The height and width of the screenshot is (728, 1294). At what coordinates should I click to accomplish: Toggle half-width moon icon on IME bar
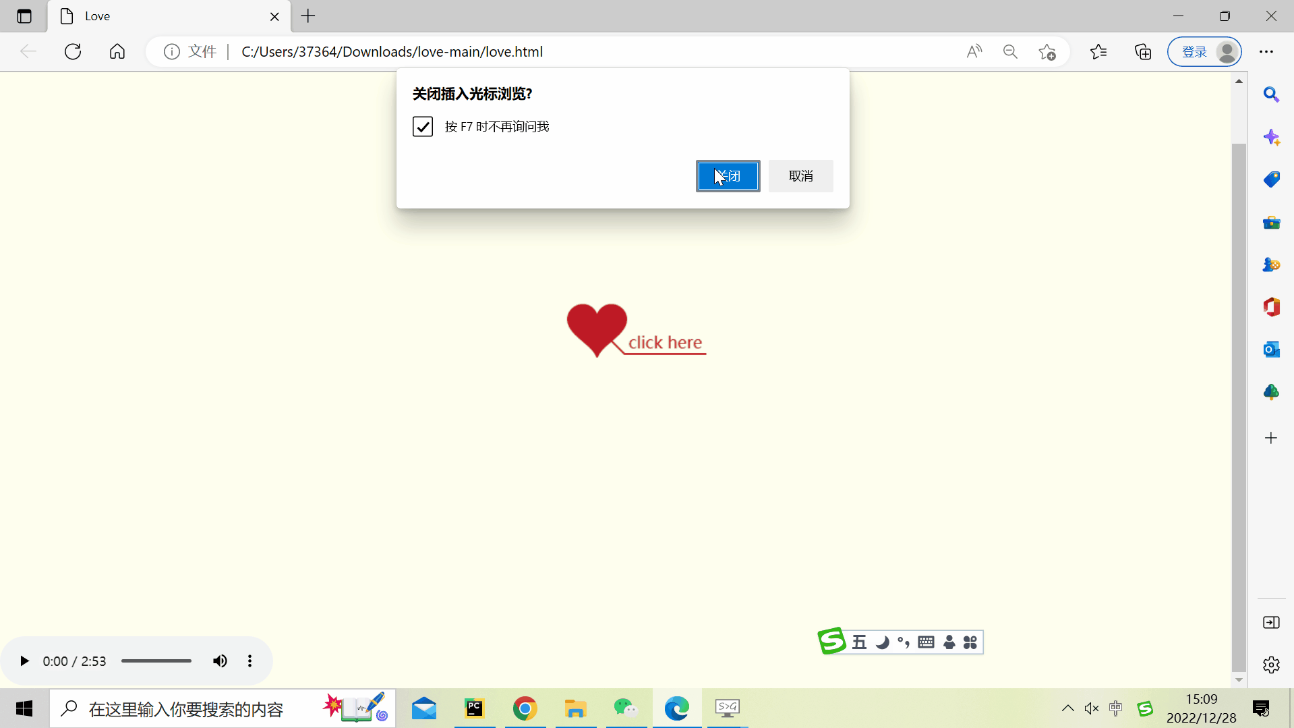(x=882, y=642)
